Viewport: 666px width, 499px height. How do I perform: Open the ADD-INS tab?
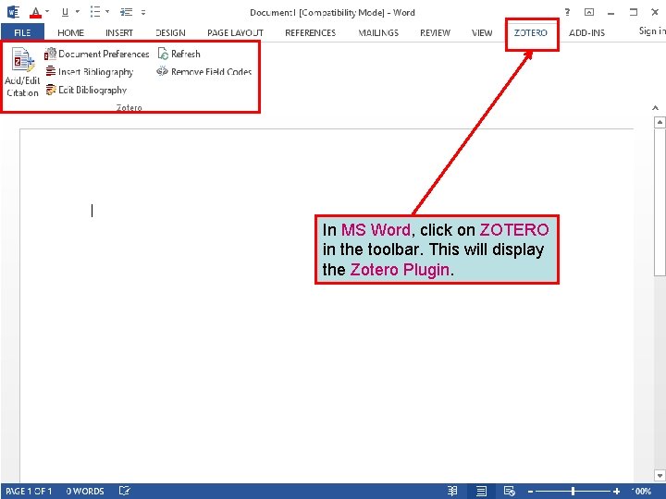pyautogui.click(x=586, y=32)
